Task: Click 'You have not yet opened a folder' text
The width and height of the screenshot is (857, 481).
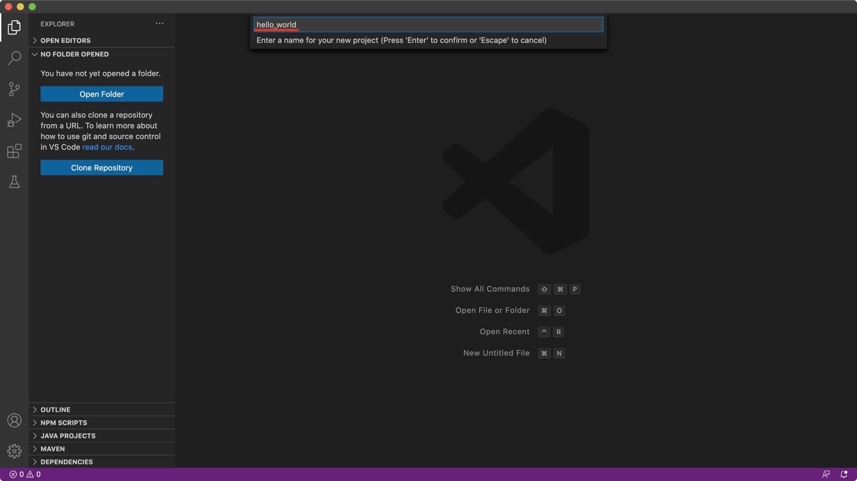Action: [100, 74]
